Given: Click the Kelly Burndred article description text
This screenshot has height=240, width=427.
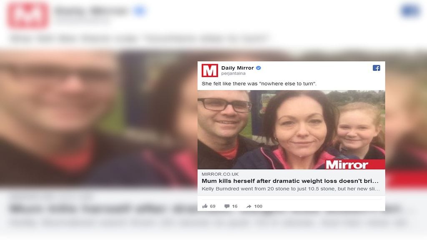Looking at the screenshot, I should click(291, 189).
